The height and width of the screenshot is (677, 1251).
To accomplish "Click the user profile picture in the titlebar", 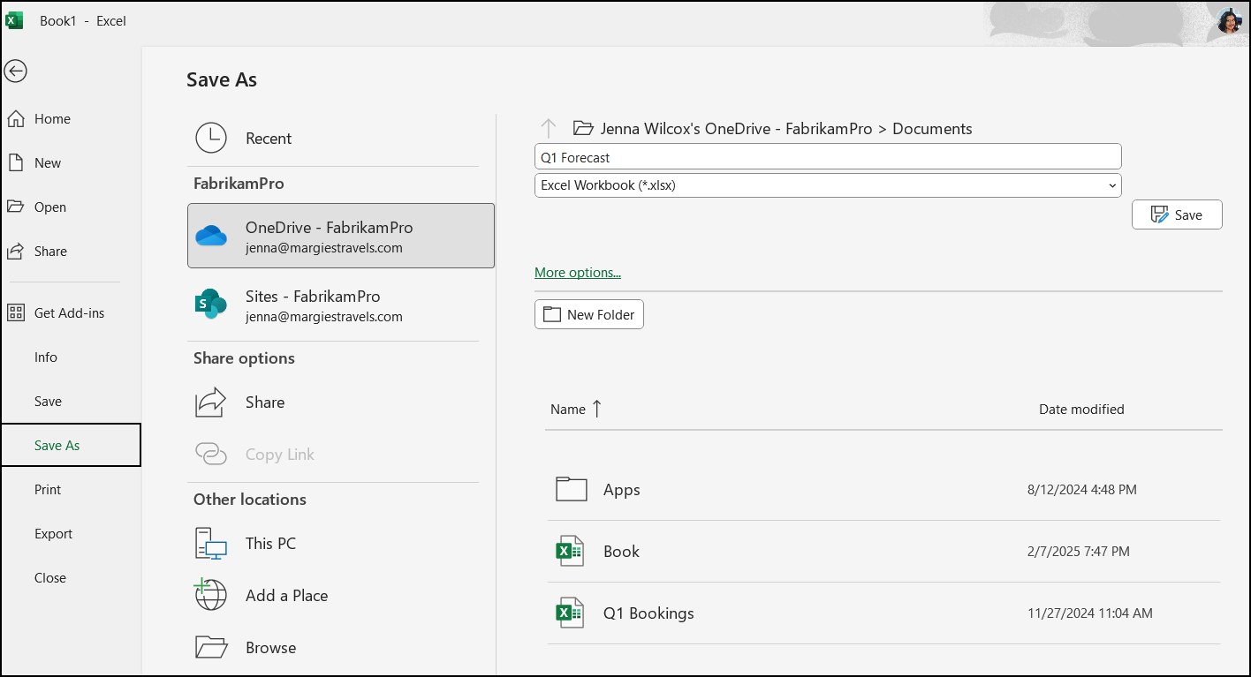I will [x=1229, y=20].
